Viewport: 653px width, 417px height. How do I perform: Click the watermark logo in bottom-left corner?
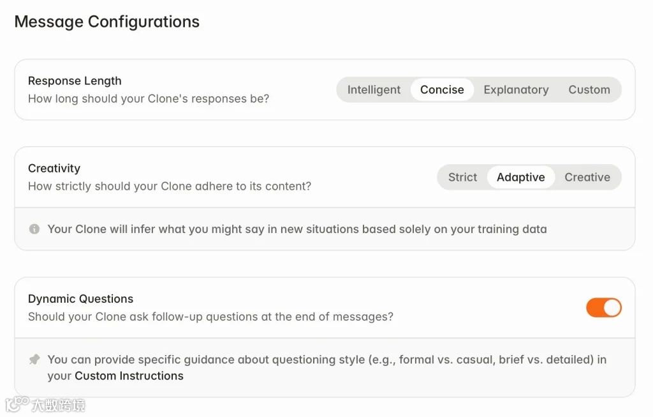[45, 405]
